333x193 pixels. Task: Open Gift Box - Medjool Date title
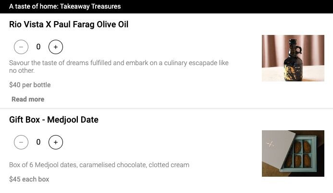coord(54,120)
